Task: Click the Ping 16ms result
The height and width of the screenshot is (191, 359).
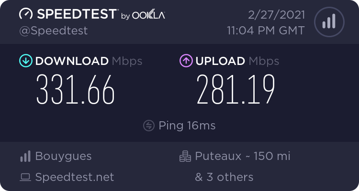Action: [x=187, y=126]
